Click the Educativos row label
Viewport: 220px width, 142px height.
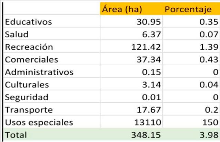coord(52,21)
